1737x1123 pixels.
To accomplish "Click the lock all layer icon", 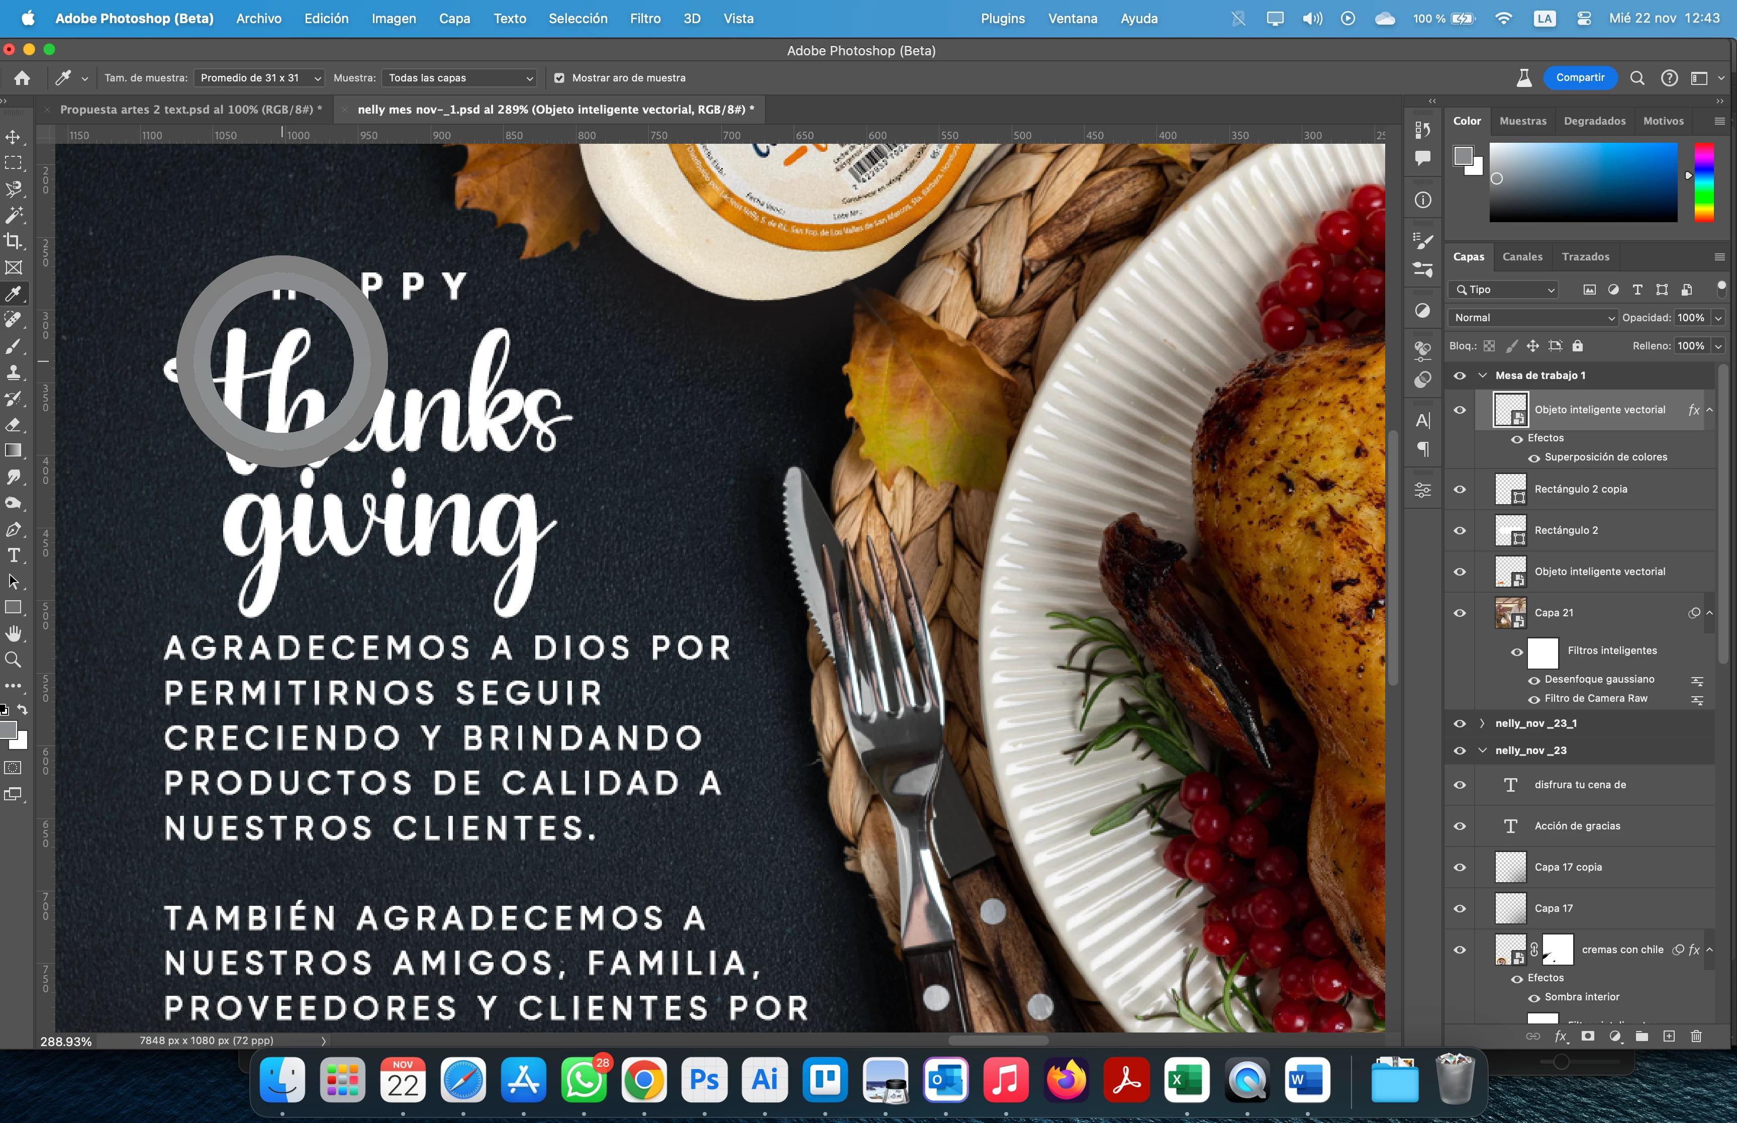I will [1577, 346].
